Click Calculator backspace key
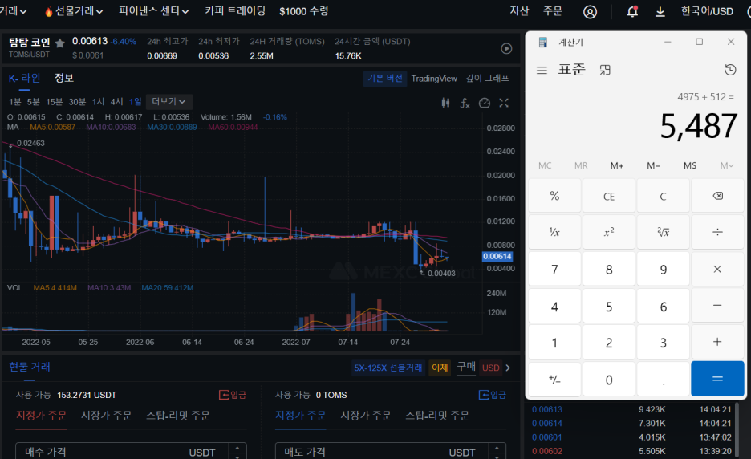 [717, 196]
